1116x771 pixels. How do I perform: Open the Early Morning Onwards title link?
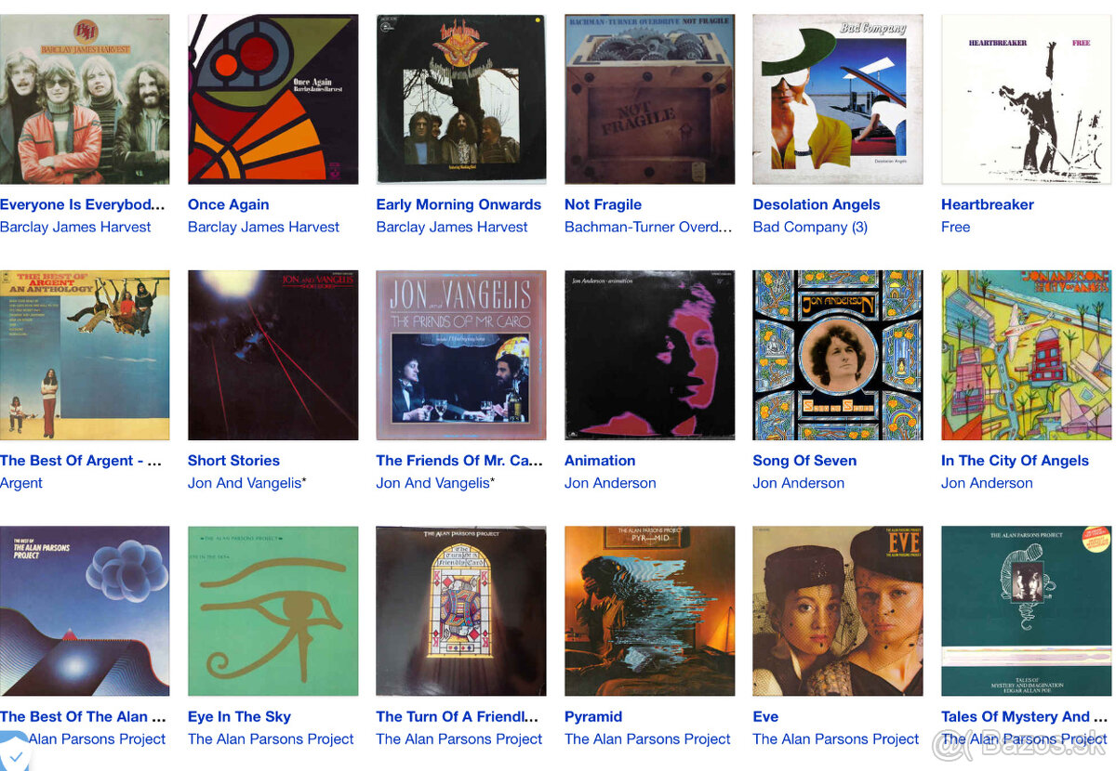(x=458, y=204)
